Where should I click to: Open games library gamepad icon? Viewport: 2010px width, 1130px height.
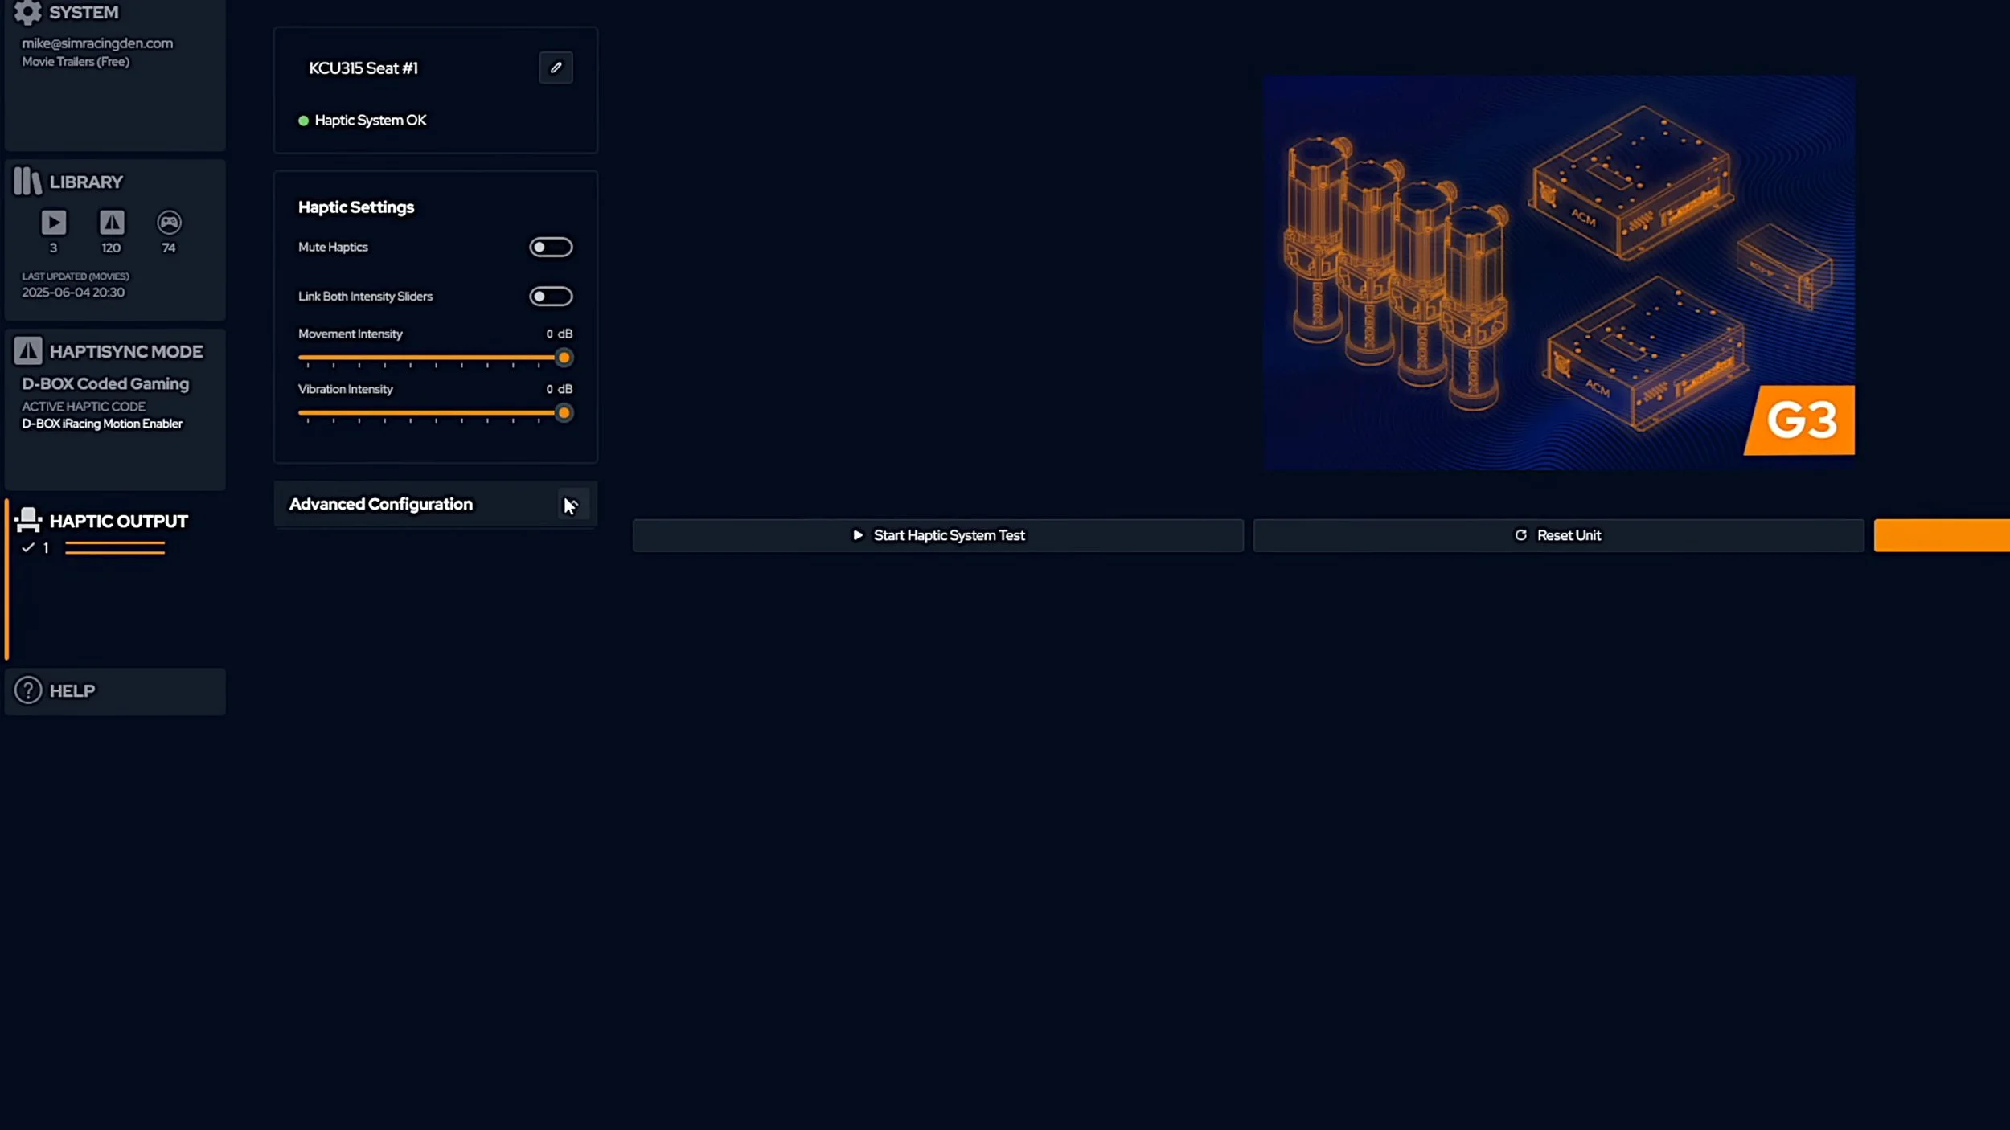pyautogui.click(x=169, y=222)
